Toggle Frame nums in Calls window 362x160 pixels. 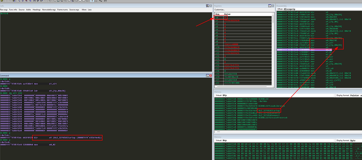click(62, 10)
